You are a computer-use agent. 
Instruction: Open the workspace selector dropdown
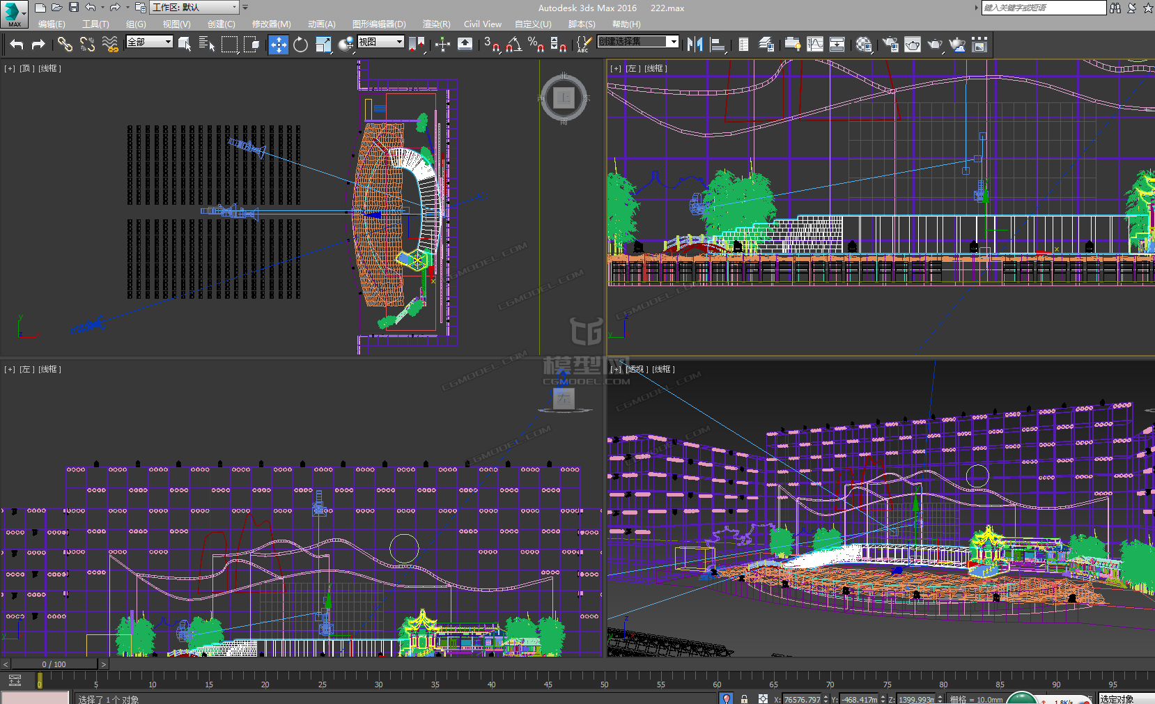point(195,8)
